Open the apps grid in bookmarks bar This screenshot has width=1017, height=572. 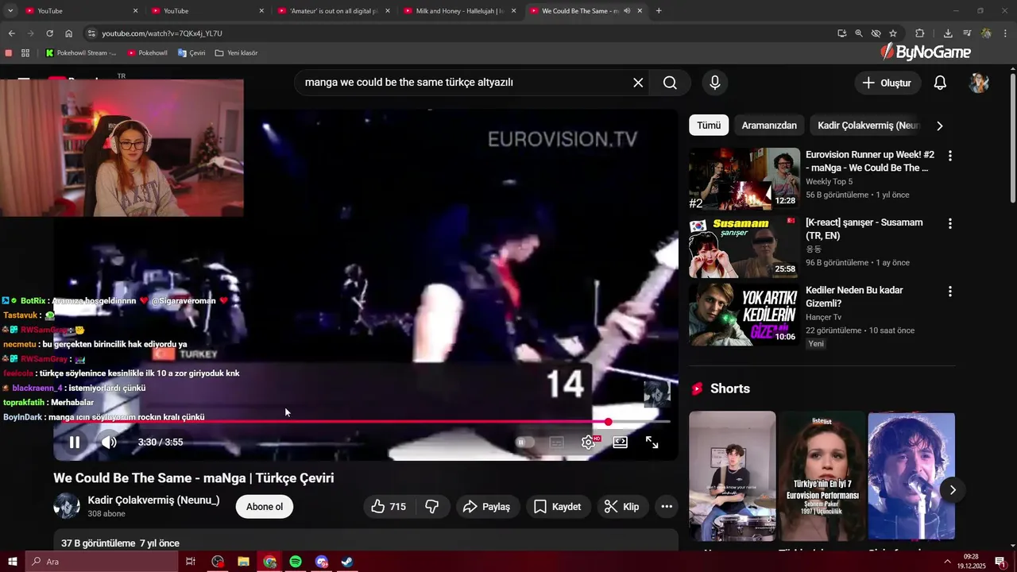(25, 53)
